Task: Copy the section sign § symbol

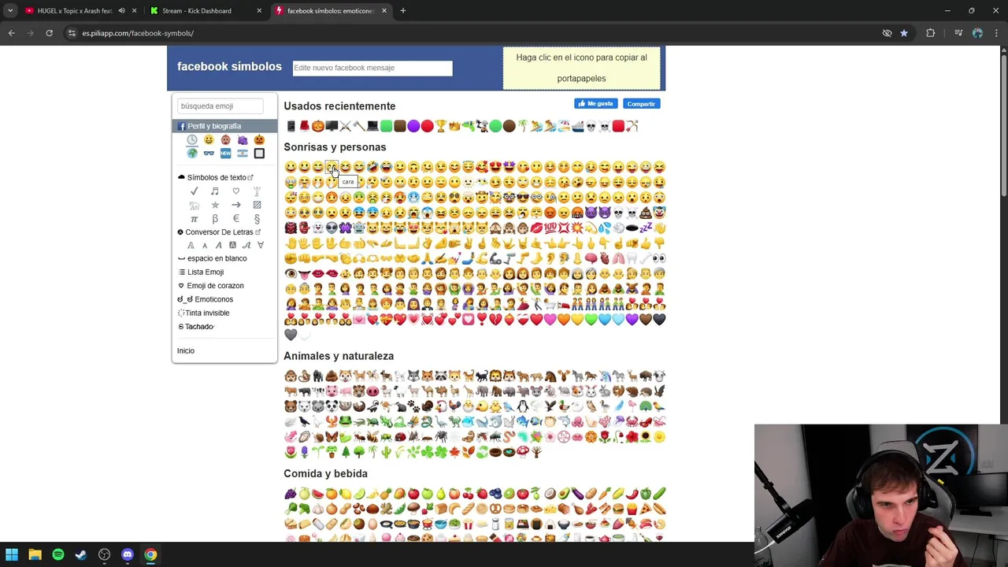Action: 257,219
